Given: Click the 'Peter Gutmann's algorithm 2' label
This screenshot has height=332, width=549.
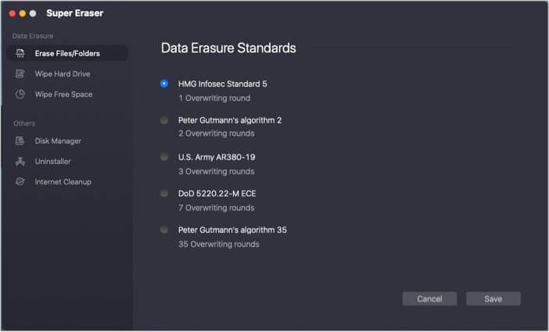Looking at the screenshot, I should click(x=230, y=120).
